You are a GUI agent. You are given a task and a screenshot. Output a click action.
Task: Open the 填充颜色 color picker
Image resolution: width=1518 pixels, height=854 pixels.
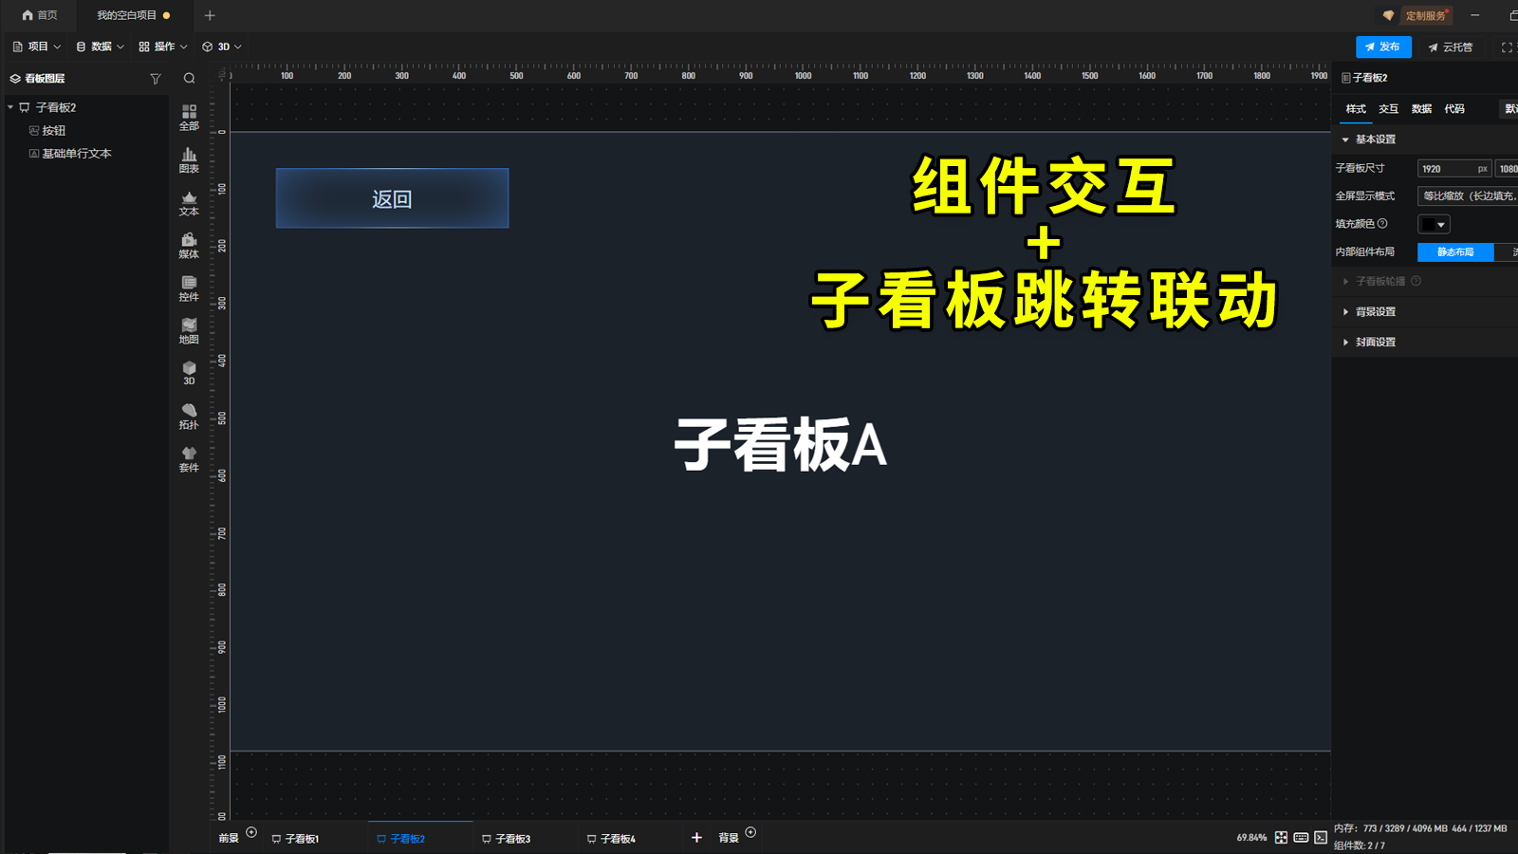tap(1435, 224)
